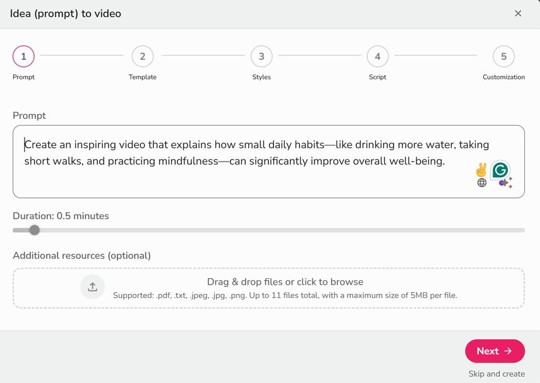This screenshot has height=383, width=540.
Task: Select step 1 Prompt circle
Action: tap(23, 56)
